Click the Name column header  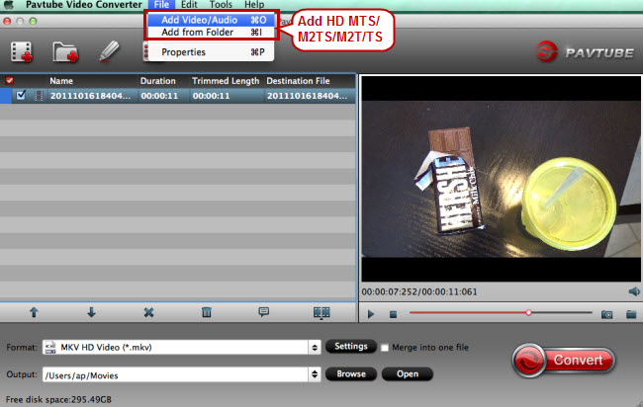(61, 81)
